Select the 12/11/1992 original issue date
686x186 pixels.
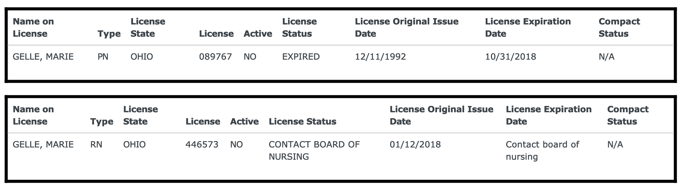click(x=380, y=57)
